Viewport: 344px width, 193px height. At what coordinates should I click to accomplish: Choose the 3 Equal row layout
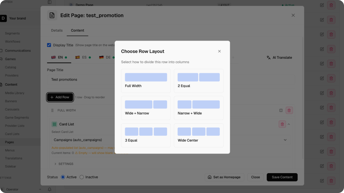click(x=146, y=135)
